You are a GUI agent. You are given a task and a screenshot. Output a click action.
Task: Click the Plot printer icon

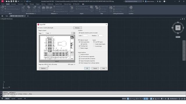click(16, 1)
